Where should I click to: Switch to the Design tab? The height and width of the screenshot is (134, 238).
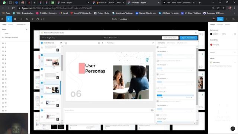pyautogui.click(x=212, y=25)
